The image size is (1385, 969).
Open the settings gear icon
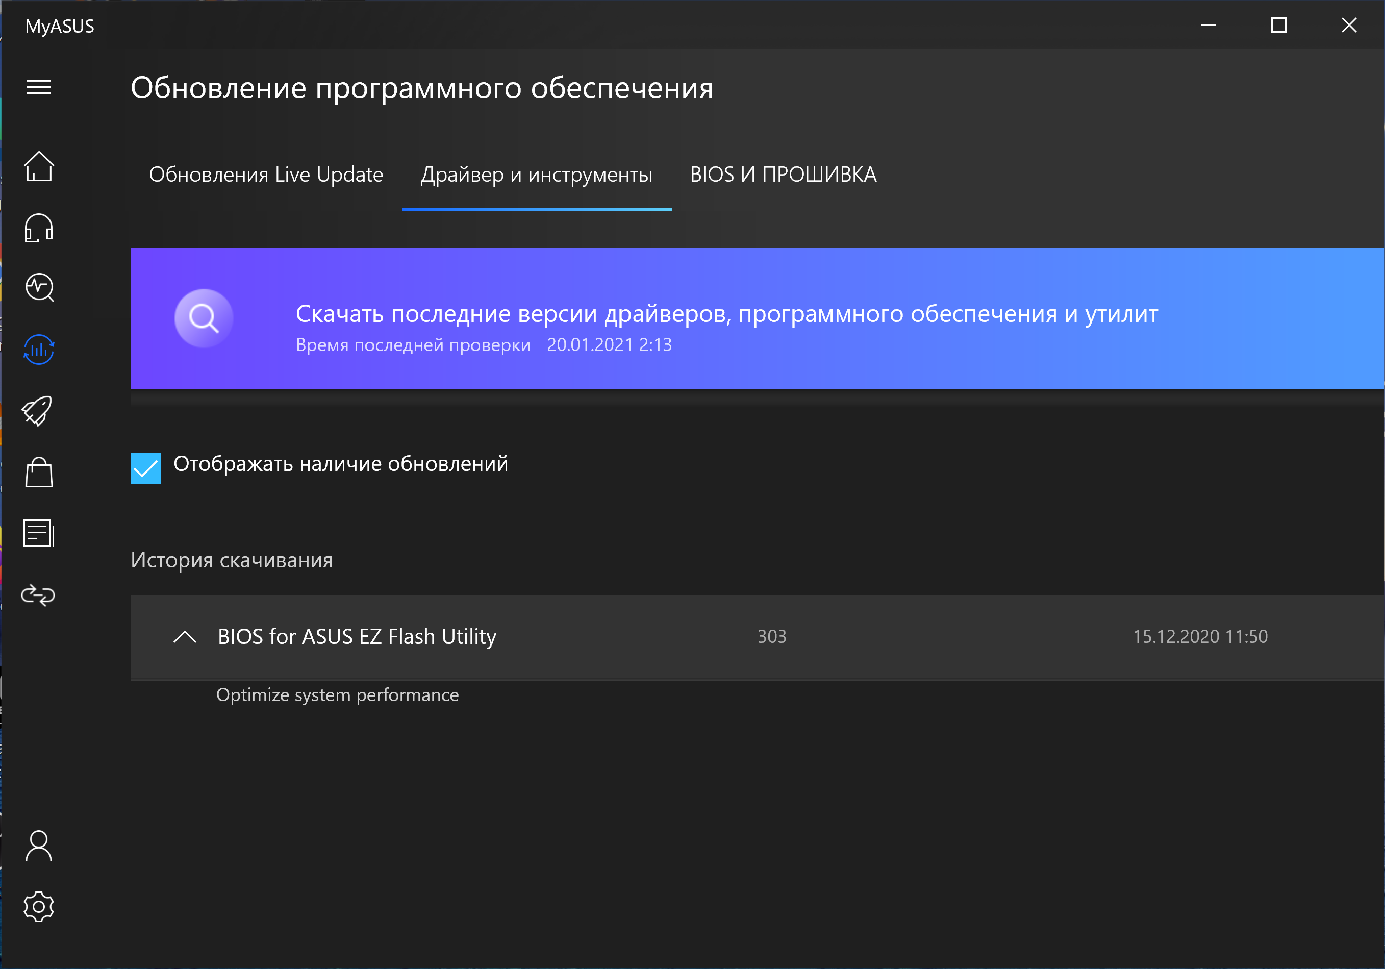[39, 906]
